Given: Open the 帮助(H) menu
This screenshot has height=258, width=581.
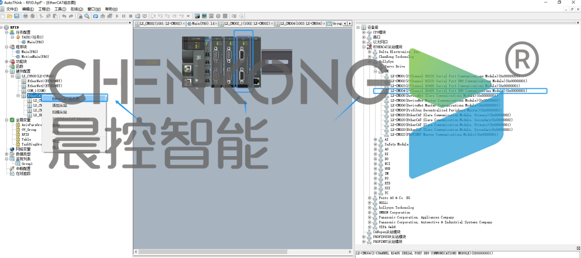Looking at the screenshot, I should coord(112,9).
